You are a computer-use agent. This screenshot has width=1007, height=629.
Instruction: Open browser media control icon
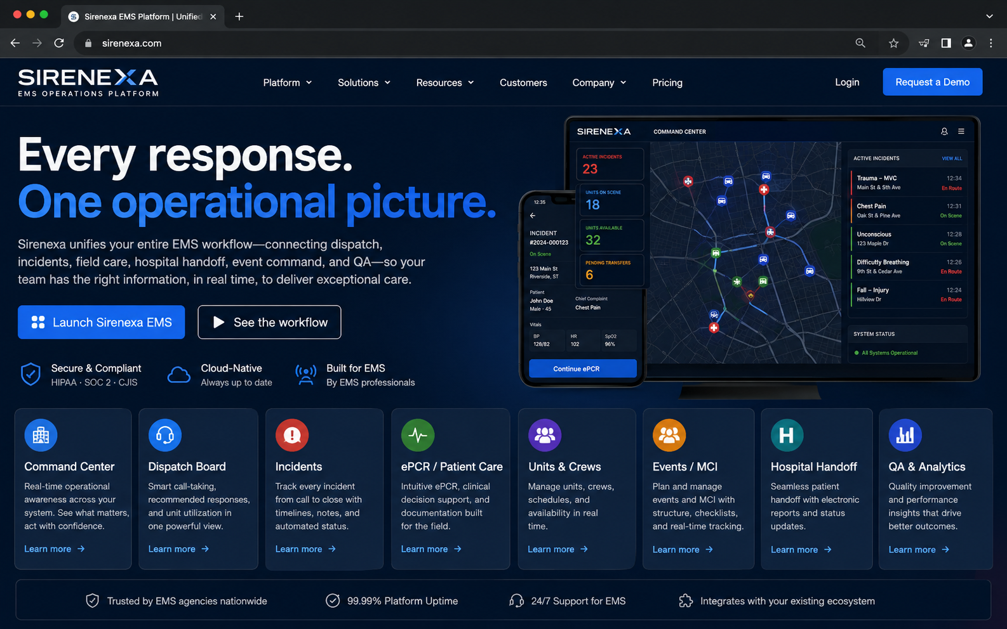924,43
